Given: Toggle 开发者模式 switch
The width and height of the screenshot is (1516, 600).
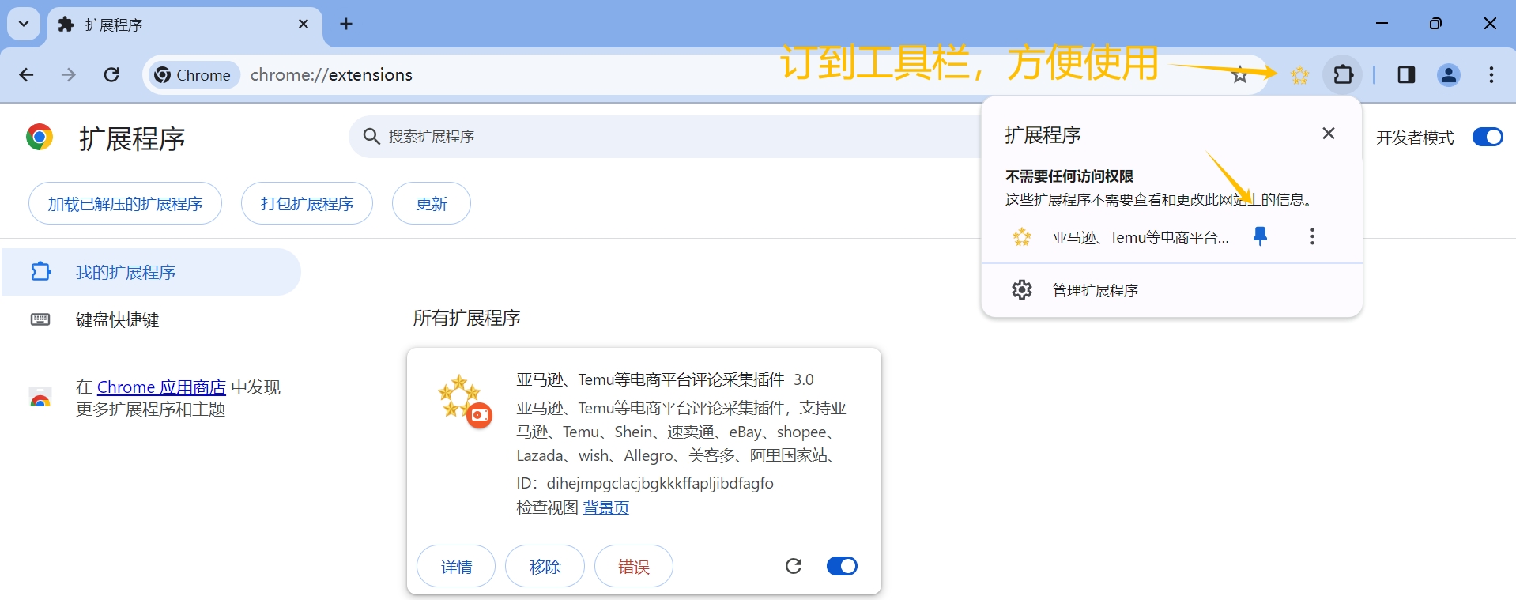Looking at the screenshot, I should [x=1487, y=138].
